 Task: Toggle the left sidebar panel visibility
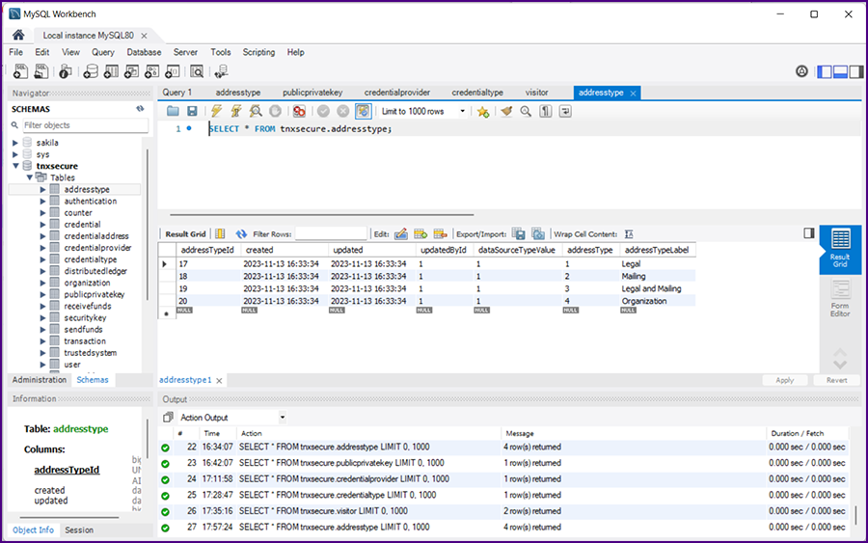point(825,71)
